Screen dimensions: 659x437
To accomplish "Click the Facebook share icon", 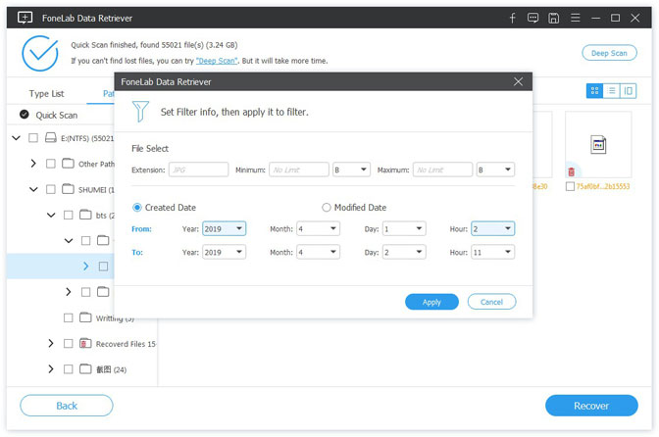I will pyautogui.click(x=512, y=18).
